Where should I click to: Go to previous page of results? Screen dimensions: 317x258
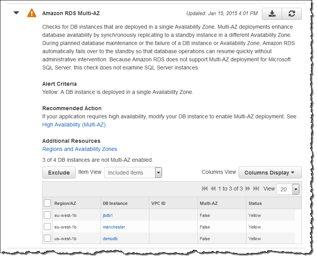point(213,189)
